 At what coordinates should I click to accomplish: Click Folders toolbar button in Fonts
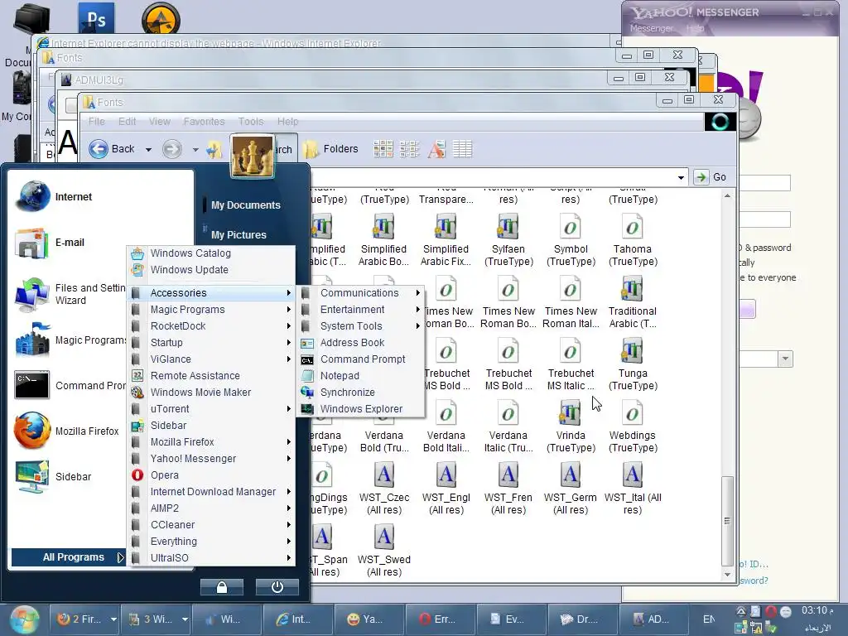(330, 149)
